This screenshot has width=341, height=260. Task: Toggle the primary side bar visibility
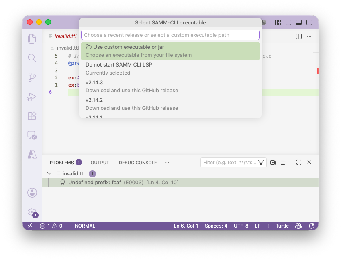288,22
